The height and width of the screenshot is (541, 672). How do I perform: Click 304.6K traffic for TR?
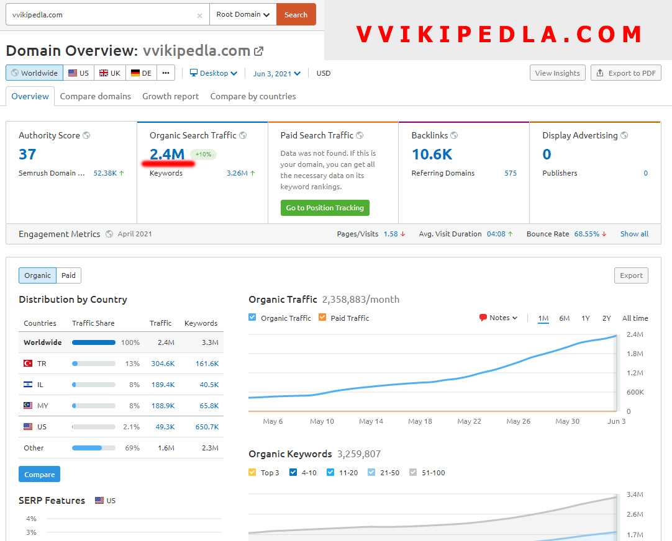click(x=163, y=364)
